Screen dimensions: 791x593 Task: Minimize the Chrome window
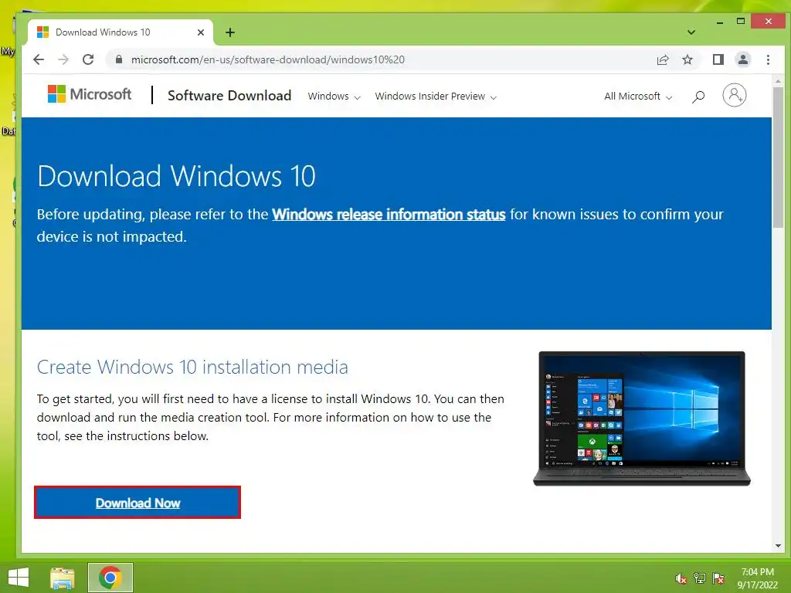click(719, 22)
